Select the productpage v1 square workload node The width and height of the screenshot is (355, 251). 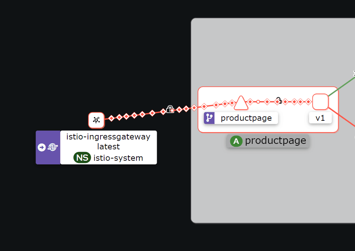click(320, 102)
